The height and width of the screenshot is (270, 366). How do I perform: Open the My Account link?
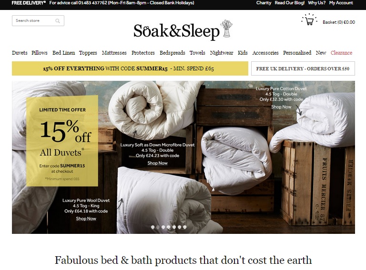(341, 3)
